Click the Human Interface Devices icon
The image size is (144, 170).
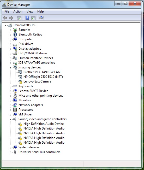click(15, 58)
